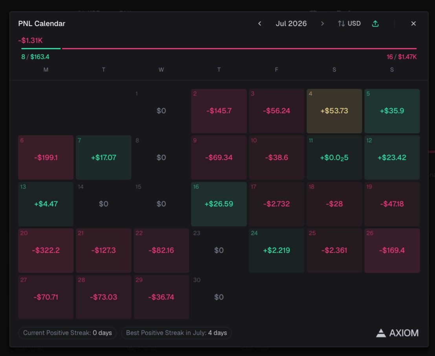This screenshot has width=435, height=356.
Task: Go to the next month
Action: (322, 24)
